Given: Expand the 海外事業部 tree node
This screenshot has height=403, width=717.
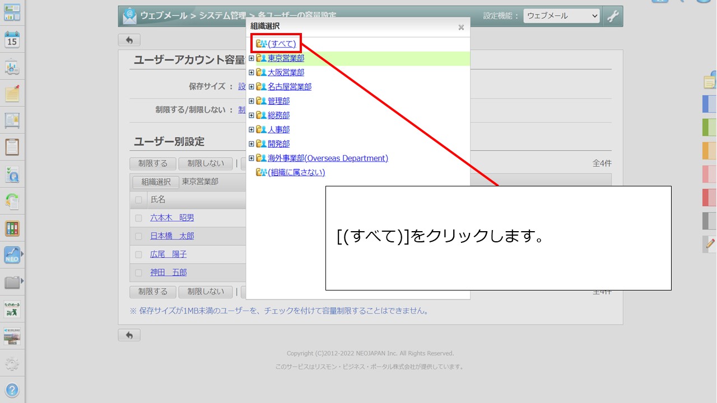Looking at the screenshot, I should pyautogui.click(x=252, y=158).
